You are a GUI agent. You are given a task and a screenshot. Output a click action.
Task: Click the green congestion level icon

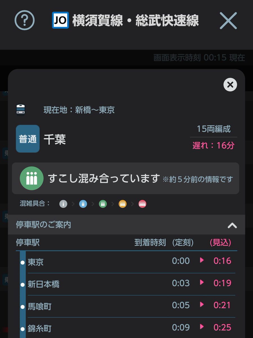coord(32,179)
